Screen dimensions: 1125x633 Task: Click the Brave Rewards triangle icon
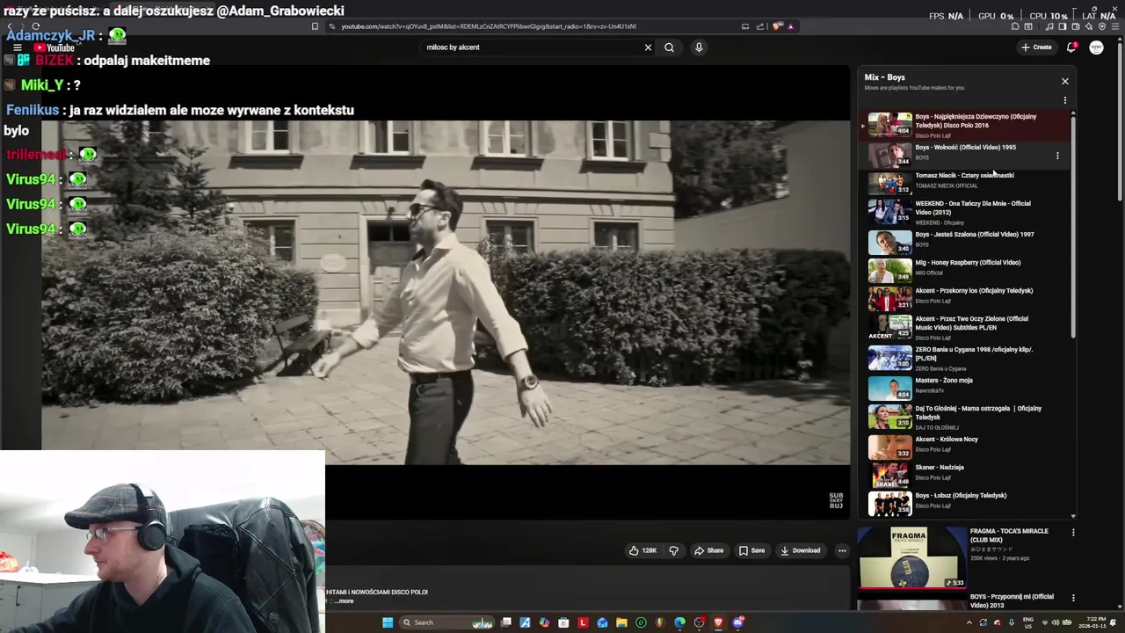click(790, 26)
